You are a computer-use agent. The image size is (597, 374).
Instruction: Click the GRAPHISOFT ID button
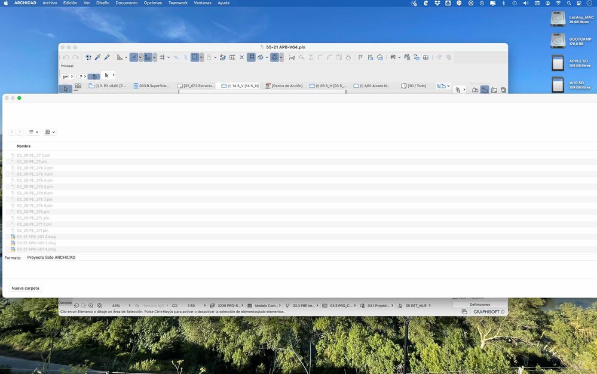(x=489, y=312)
